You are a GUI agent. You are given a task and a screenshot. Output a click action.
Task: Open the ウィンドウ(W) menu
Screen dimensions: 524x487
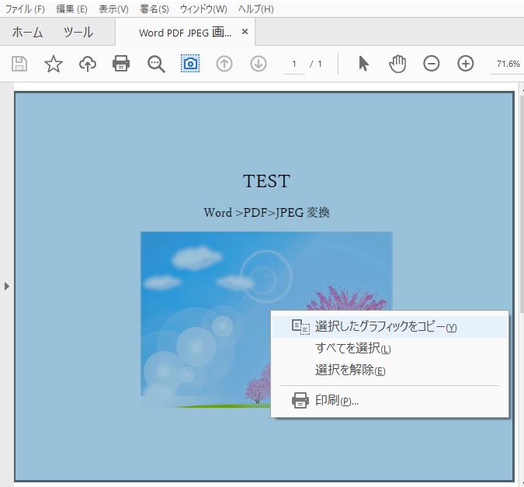coord(203,9)
